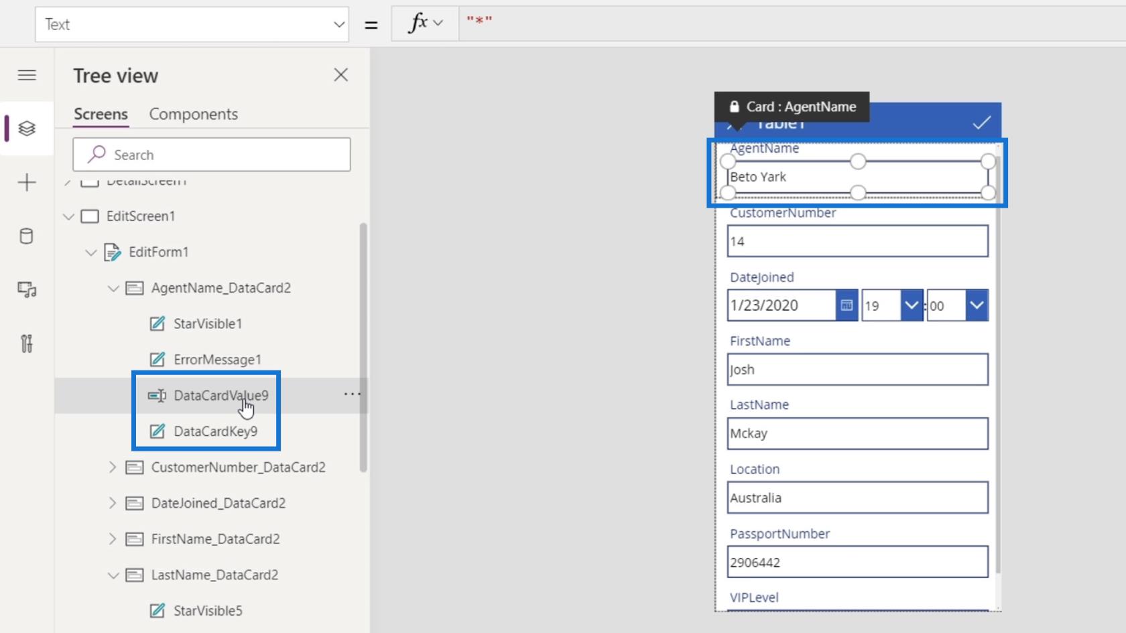Click the DataCardValue9 text input icon
This screenshot has height=633, width=1126.
[157, 396]
